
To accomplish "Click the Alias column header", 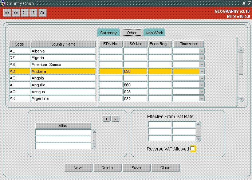I will tap(63, 126).
